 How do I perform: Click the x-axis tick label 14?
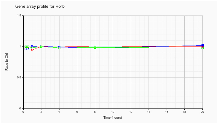coord(149,111)
